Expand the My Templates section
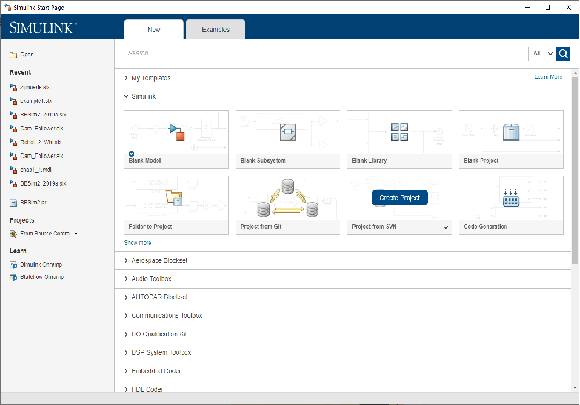Image resolution: width=580 pixels, height=405 pixels. [x=126, y=78]
